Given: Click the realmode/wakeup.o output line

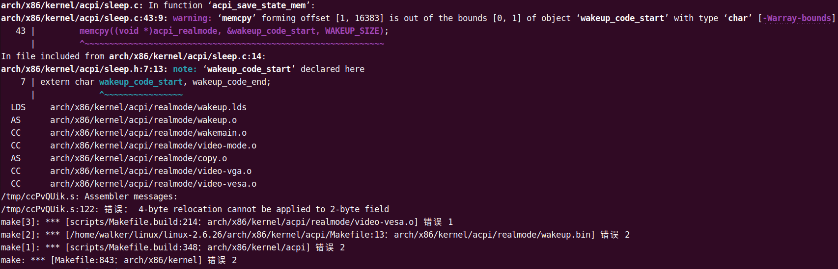Looking at the screenshot, I should (x=143, y=120).
